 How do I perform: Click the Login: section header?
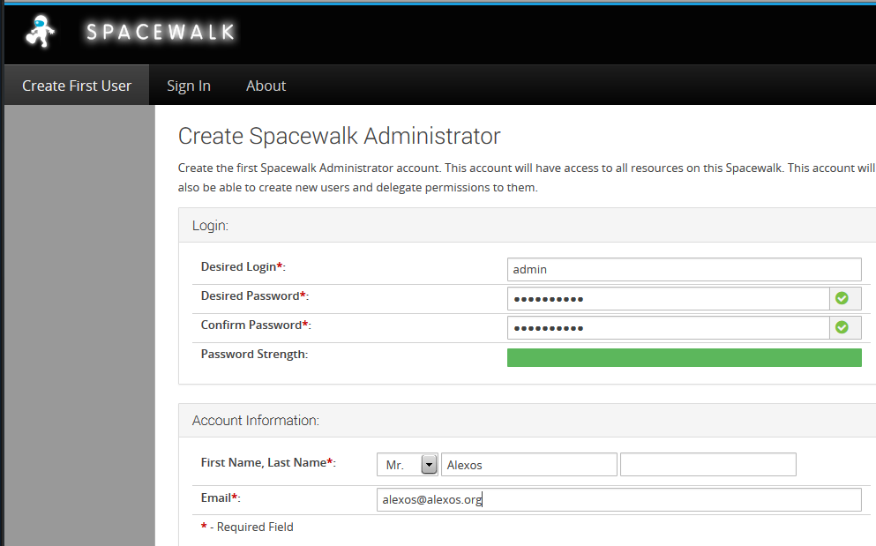(210, 225)
